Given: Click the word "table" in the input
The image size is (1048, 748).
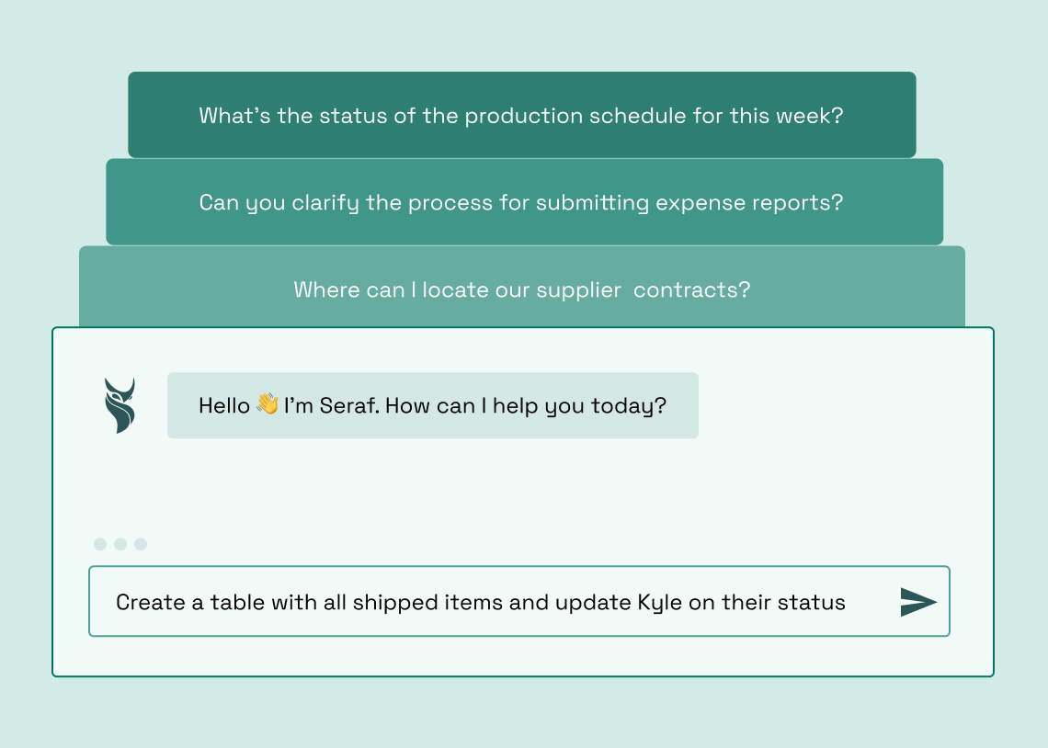Looking at the screenshot, I should [237, 603].
